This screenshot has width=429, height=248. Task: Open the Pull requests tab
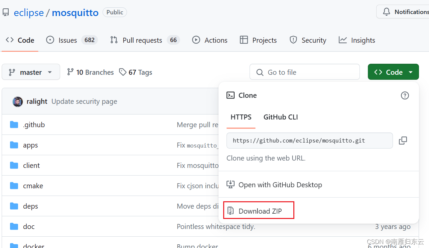point(145,40)
